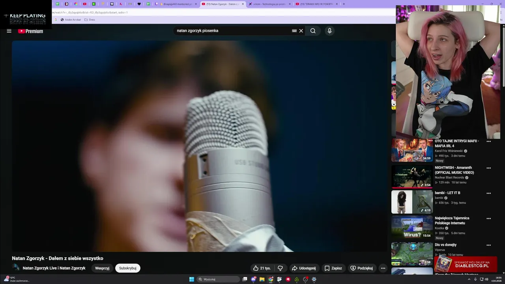Screen dimensions: 505x284
Task: Switch to the 'DRAMA WISI W POWIETRZU' tab
Action: tap(316, 4)
